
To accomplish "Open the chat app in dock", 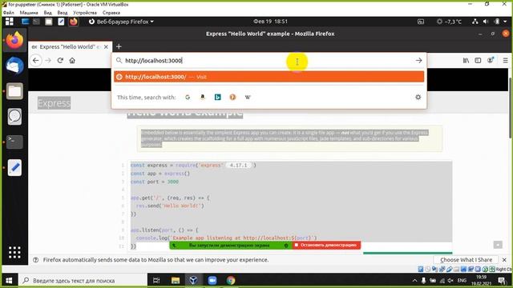I will tap(14, 117).
